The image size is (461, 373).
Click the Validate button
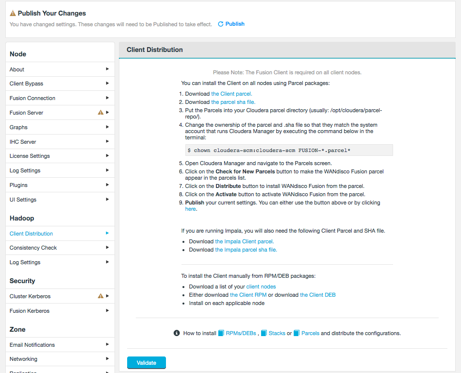pyautogui.click(x=147, y=363)
